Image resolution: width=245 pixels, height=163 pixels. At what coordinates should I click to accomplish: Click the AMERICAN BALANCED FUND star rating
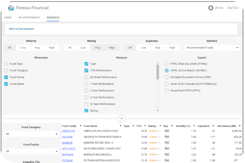pos(155,131)
